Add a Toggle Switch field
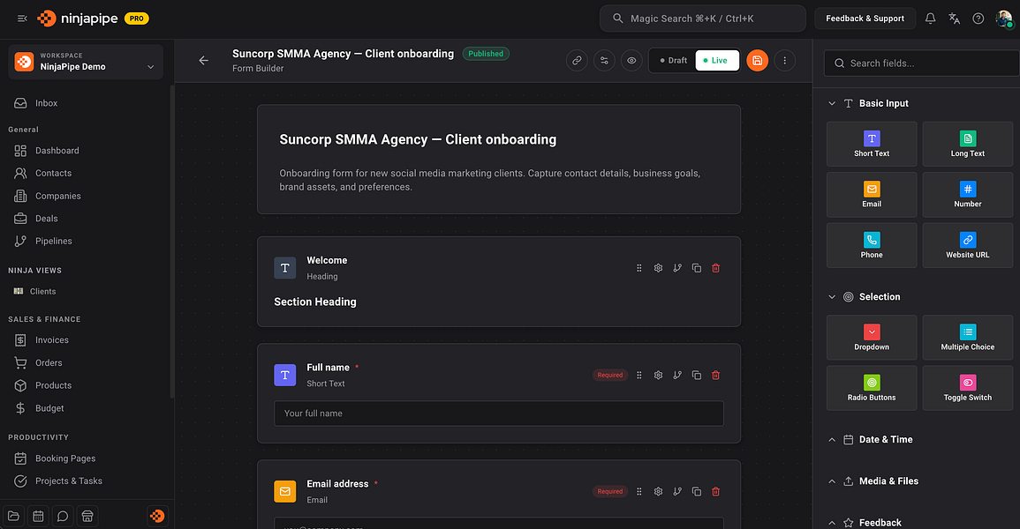The height and width of the screenshot is (529, 1020). point(968,388)
